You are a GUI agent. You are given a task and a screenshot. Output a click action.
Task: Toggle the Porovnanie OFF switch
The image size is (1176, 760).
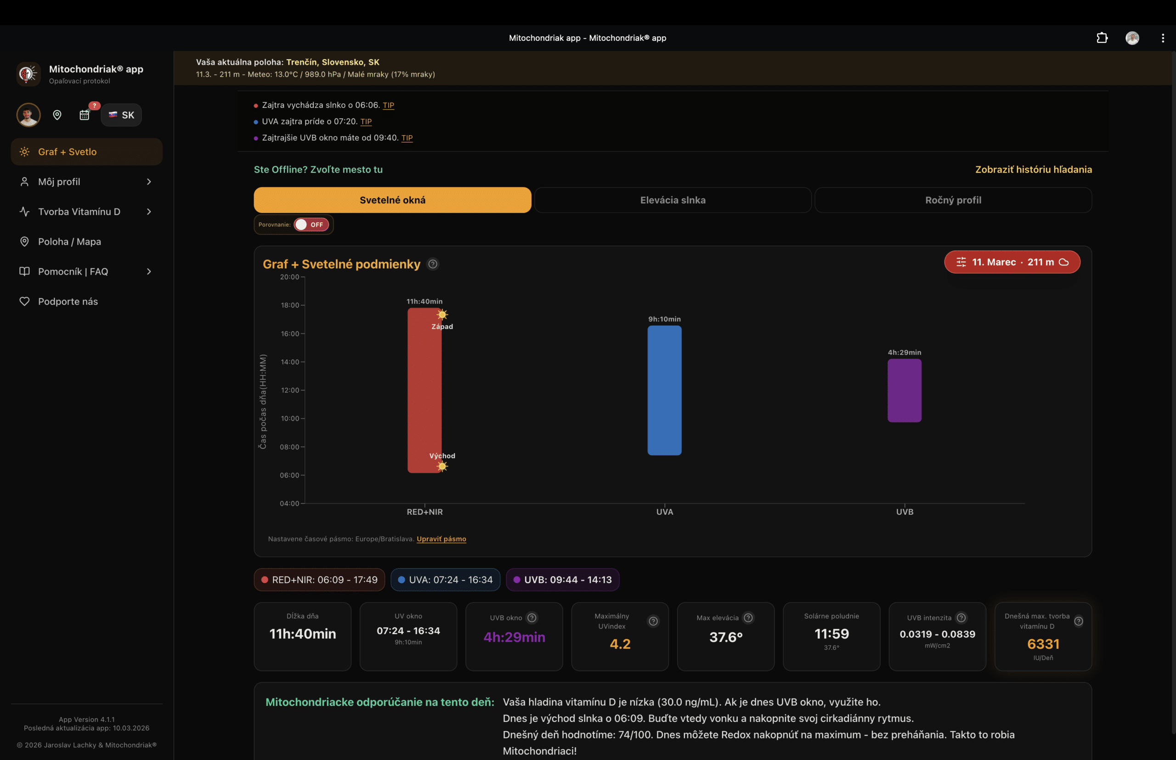click(311, 225)
